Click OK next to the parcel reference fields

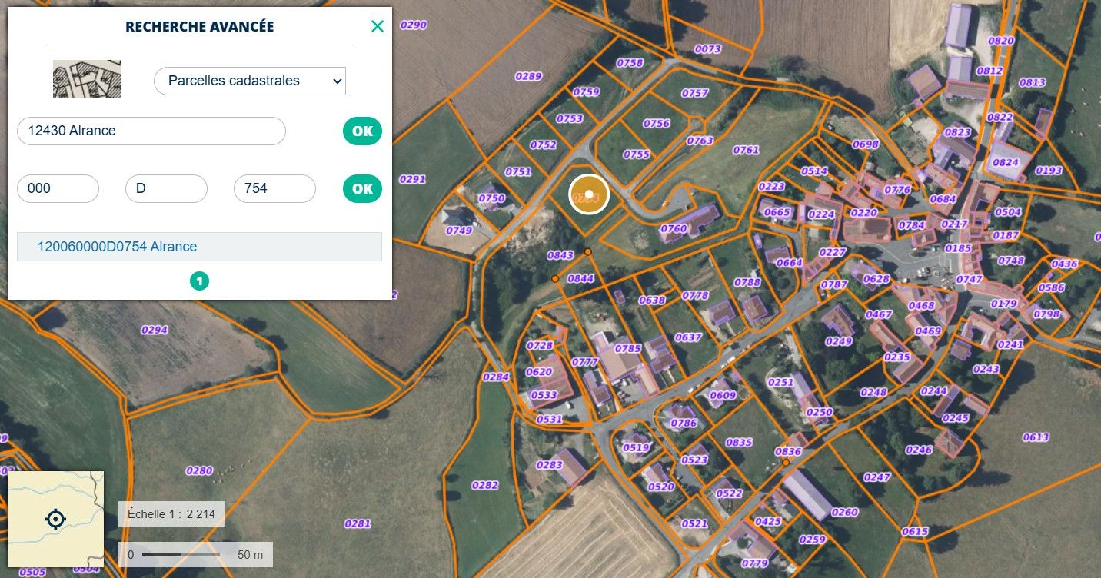pyautogui.click(x=361, y=188)
